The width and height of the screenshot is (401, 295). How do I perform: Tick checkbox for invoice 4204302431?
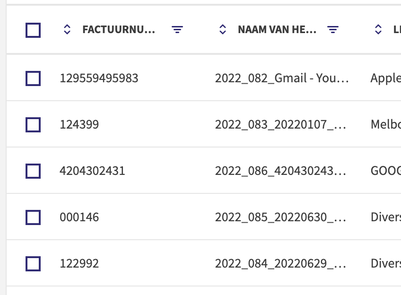(33, 171)
